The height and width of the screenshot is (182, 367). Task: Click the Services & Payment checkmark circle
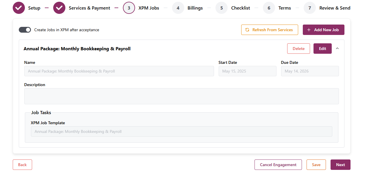[x=59, y=8]
